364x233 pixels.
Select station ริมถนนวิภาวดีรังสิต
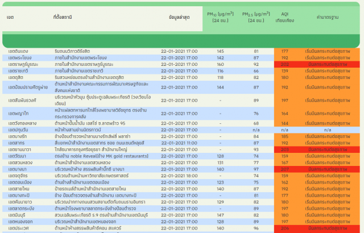72,51
